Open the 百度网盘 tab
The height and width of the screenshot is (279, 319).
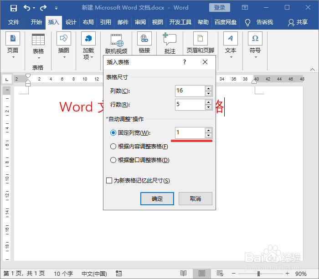click(x=226, y=22)
